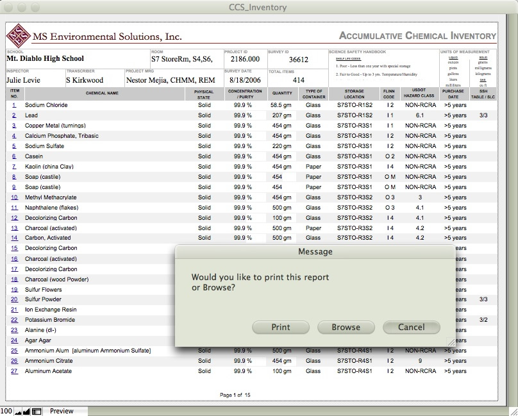This screenshot has width=518, height=416.
Task: Click the Storage Location column header
Action: (354, 94)
